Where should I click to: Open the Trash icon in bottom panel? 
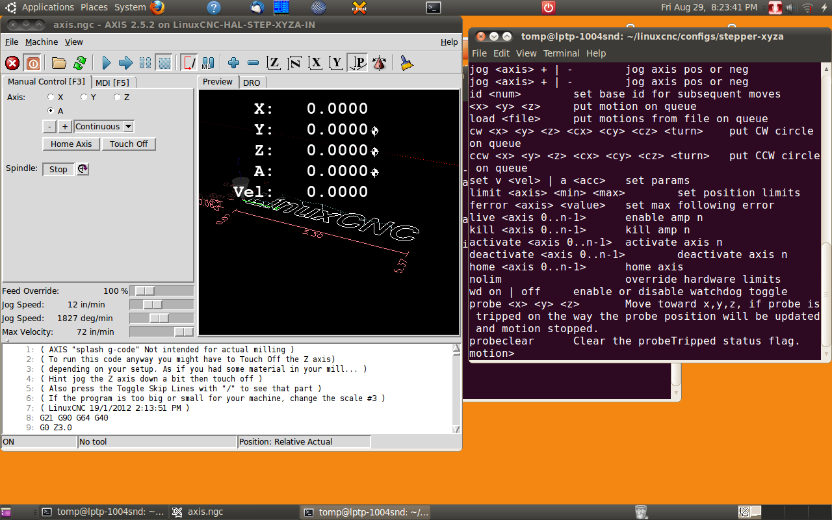point(641,512)
